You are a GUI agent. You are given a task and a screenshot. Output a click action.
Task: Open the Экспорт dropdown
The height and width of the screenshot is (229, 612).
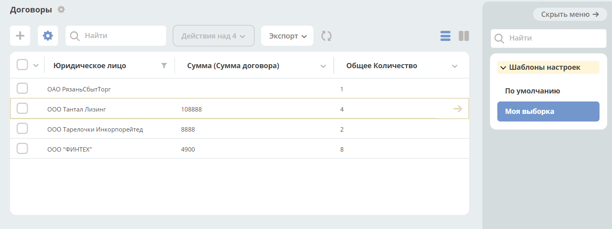[287, 36]
